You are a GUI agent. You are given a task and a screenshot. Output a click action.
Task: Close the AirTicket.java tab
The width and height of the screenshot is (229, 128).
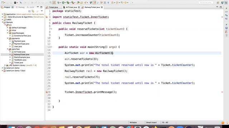click(79, 7)
